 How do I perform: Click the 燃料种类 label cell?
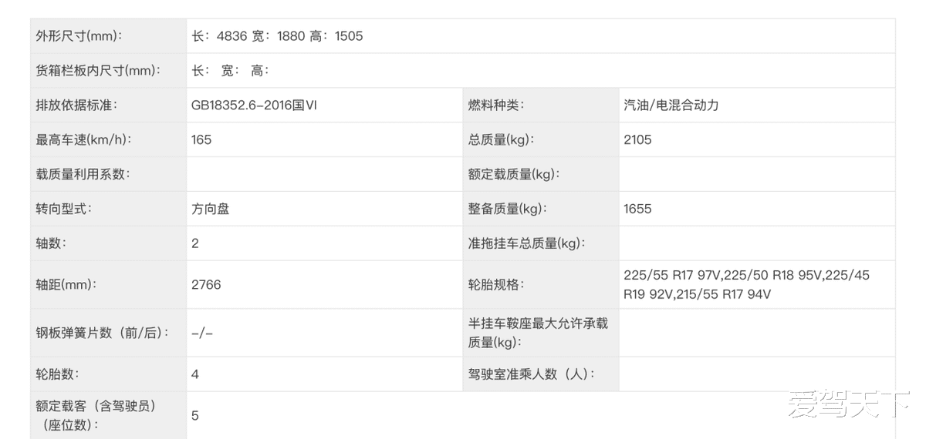point(540,105)
